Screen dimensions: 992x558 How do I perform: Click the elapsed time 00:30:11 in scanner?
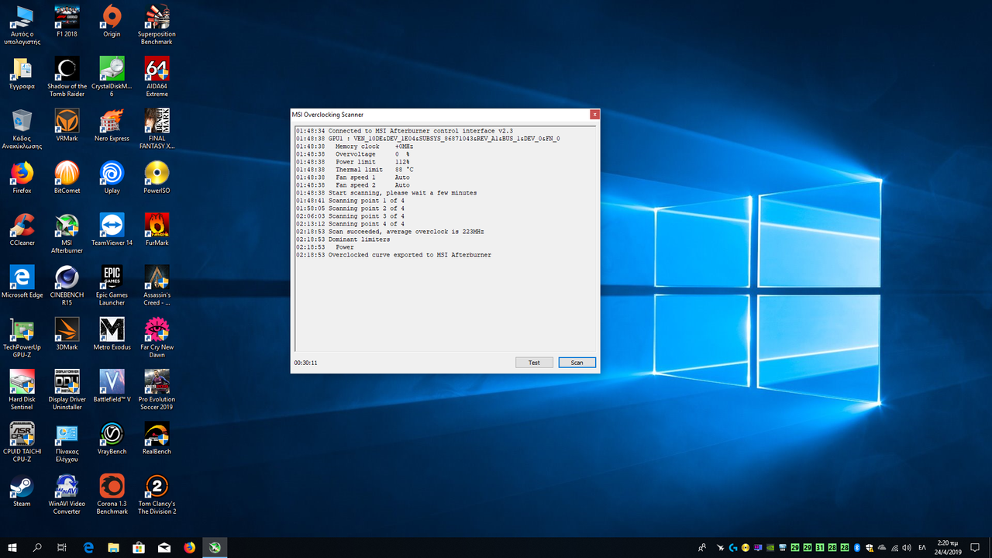306,363
